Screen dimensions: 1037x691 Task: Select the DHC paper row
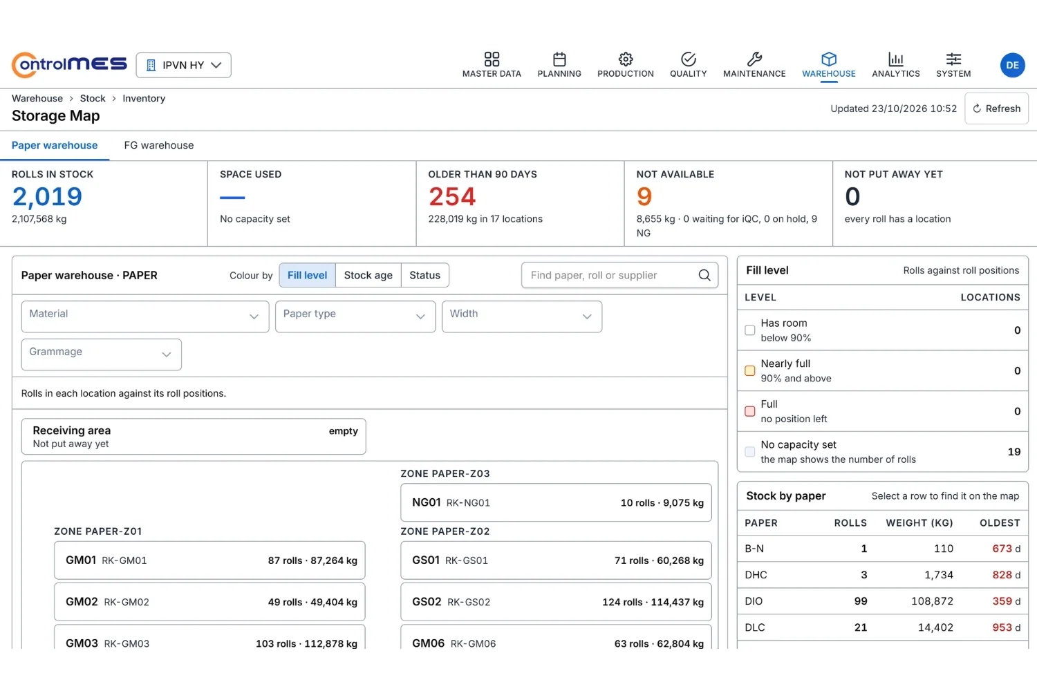point(883,575)
